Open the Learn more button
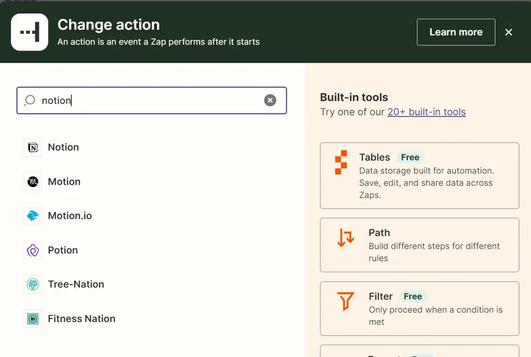 [x=456, y=32]
